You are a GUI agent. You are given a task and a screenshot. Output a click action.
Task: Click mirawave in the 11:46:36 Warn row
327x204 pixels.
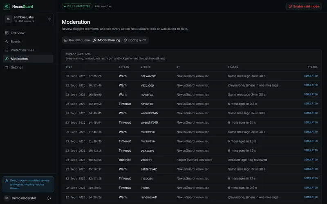tap(148, 132)
